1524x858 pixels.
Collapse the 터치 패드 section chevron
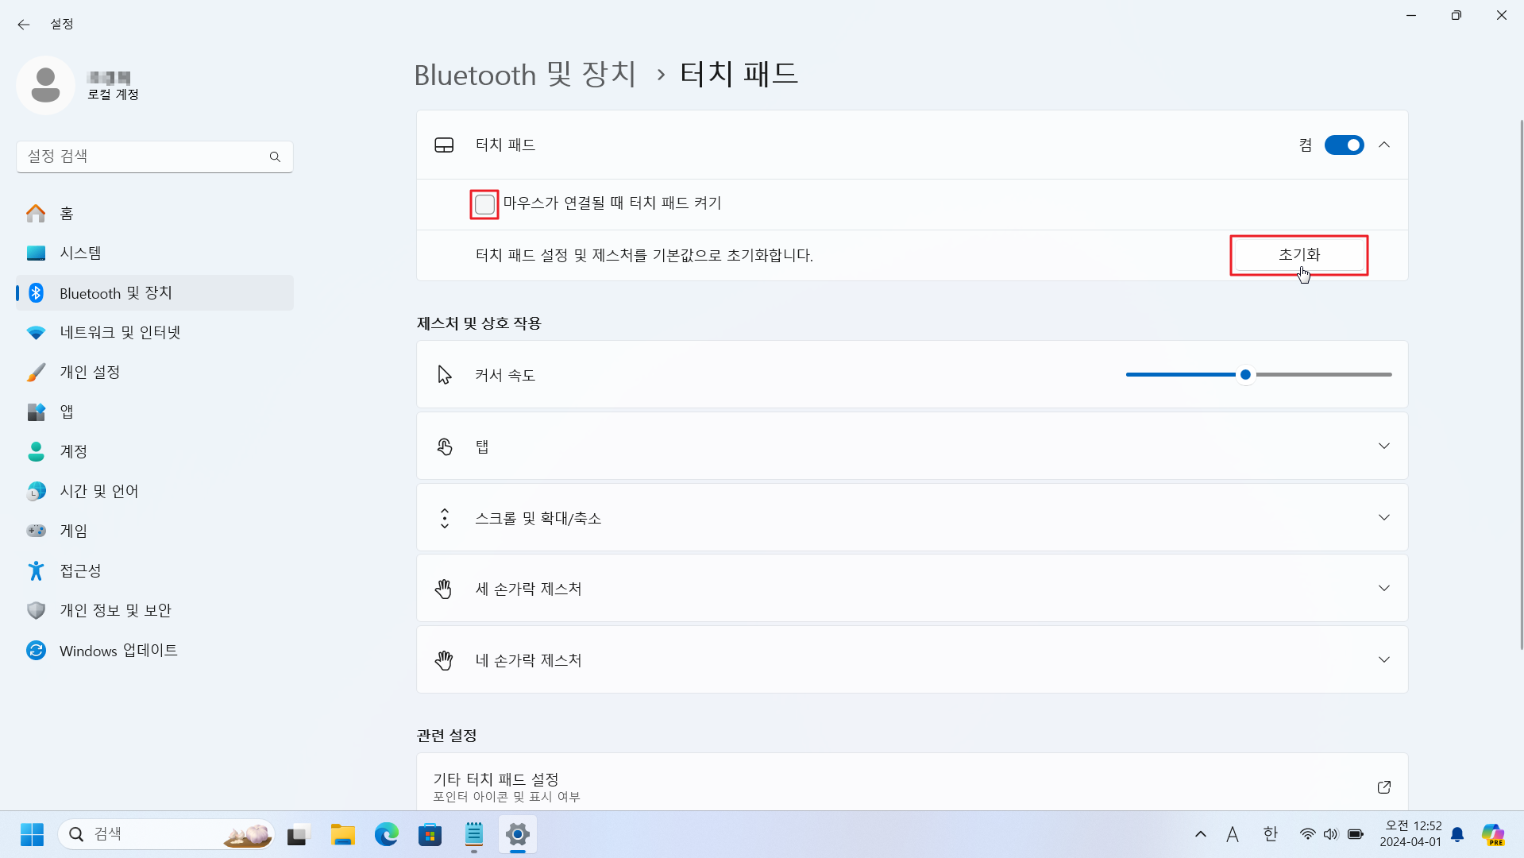[1383, 145]
